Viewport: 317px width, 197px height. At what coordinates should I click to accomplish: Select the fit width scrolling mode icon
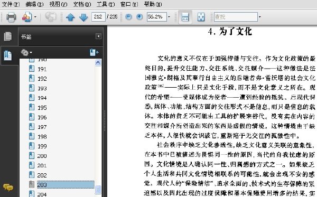[x=185, y=17]
